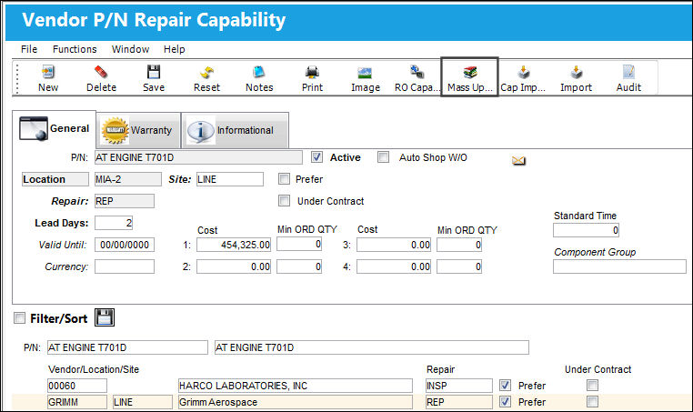693x412 pixels.
Task: Open Notes from the toolbar
Action: 259,72
